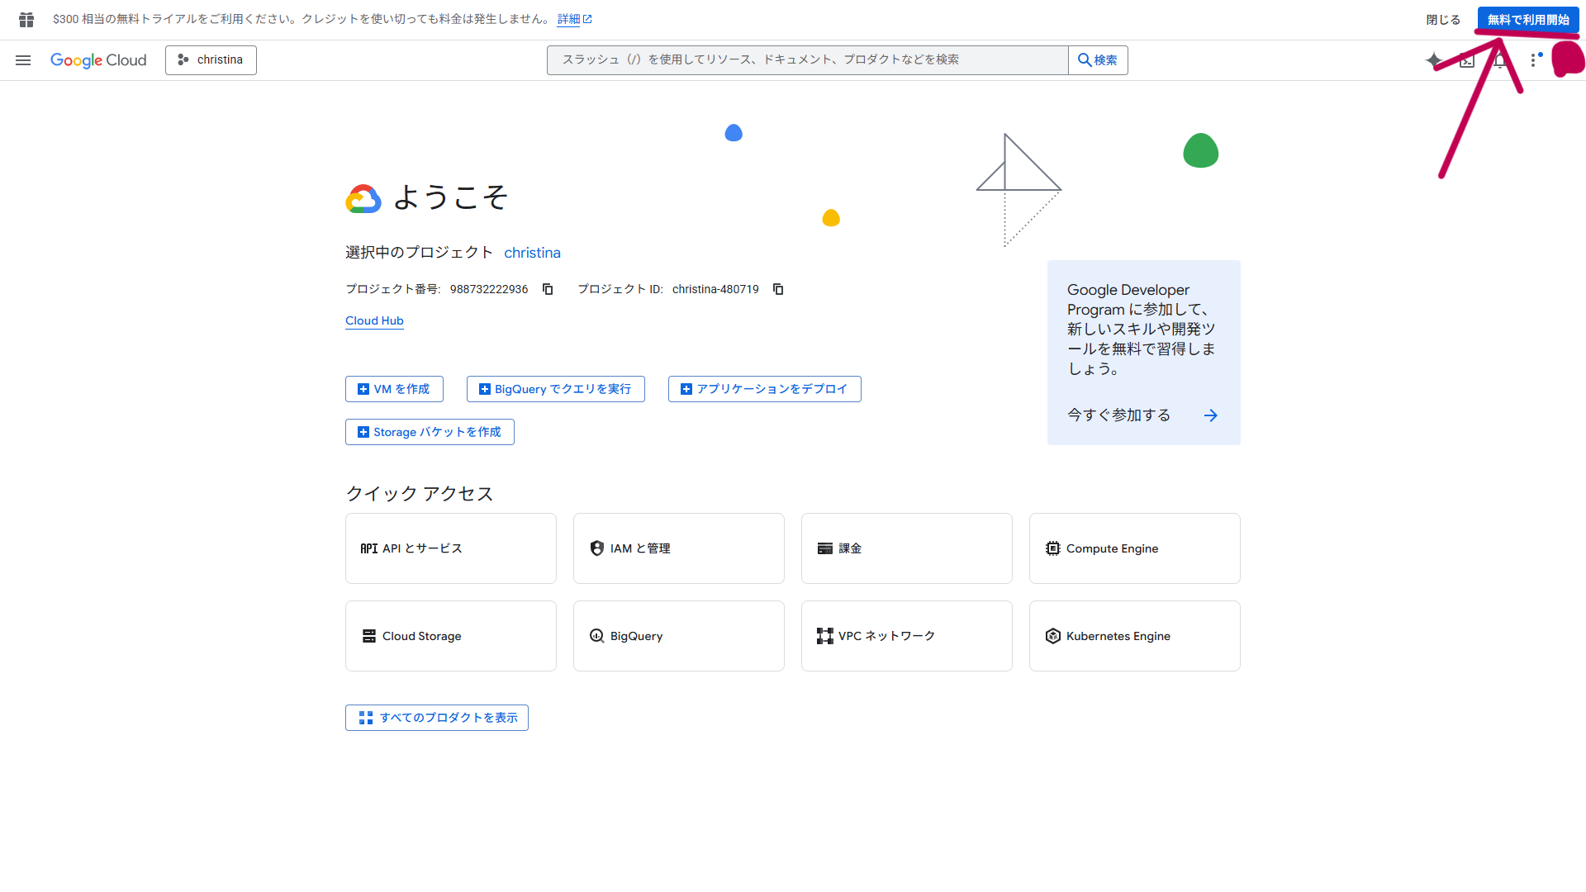Image resolution: width=1586 pixels, height=892 pixels.
Task: Dismiss banner with 閉じる
Action: click(x=1442, y=20)
